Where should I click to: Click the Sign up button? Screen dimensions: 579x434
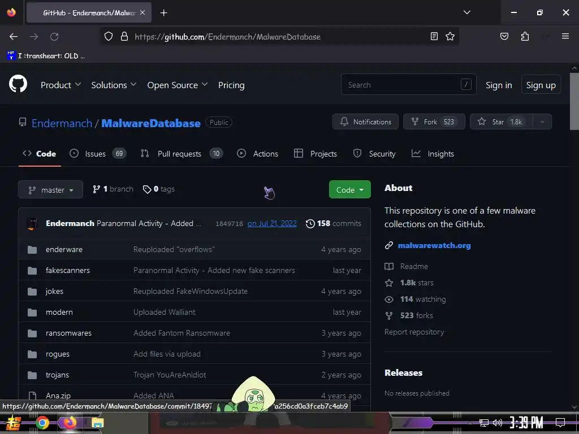(541, 85)
